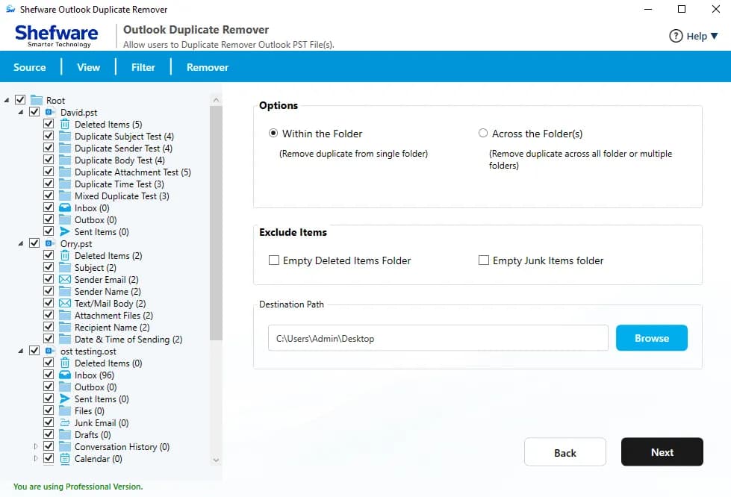Click the Sender Email (2) envelope icon
731x497 pixels.
[65, 280]
